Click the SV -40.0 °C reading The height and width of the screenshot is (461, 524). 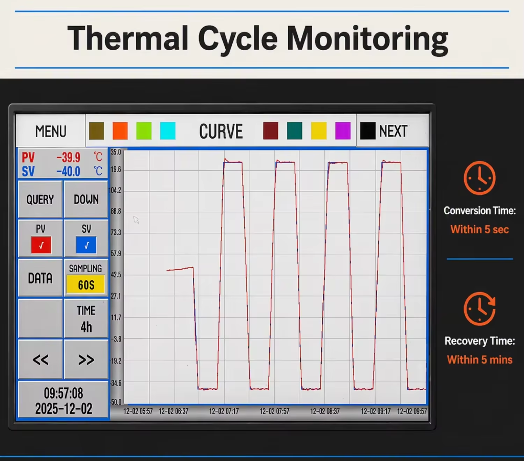point(62,171)
